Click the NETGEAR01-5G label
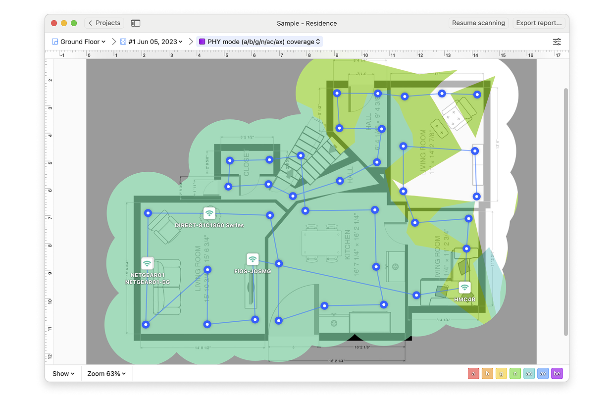The width and height of the screenshot is (614, 396). [x=148, y=282]
